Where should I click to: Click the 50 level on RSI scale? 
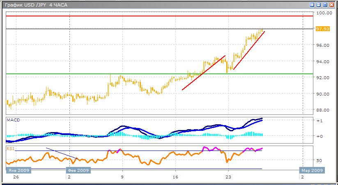(x=319, y=160)
